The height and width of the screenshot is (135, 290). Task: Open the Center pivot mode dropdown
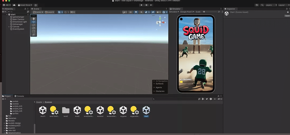coord(38,12)
